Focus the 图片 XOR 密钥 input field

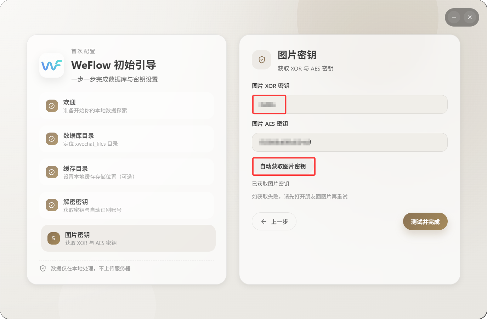tap(350, 104)
